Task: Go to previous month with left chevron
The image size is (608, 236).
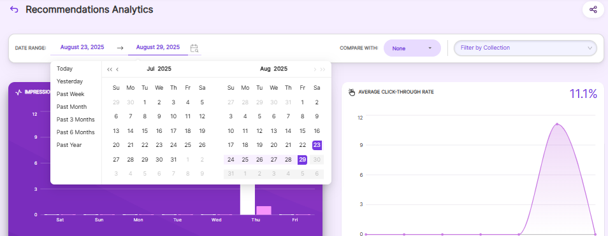Action: click(117, 69)
